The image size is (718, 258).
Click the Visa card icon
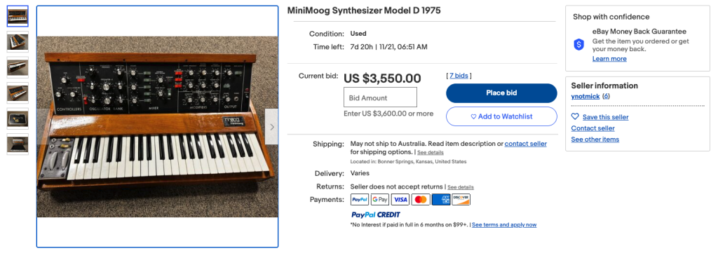pyautogui.click(x=400, y=199)
